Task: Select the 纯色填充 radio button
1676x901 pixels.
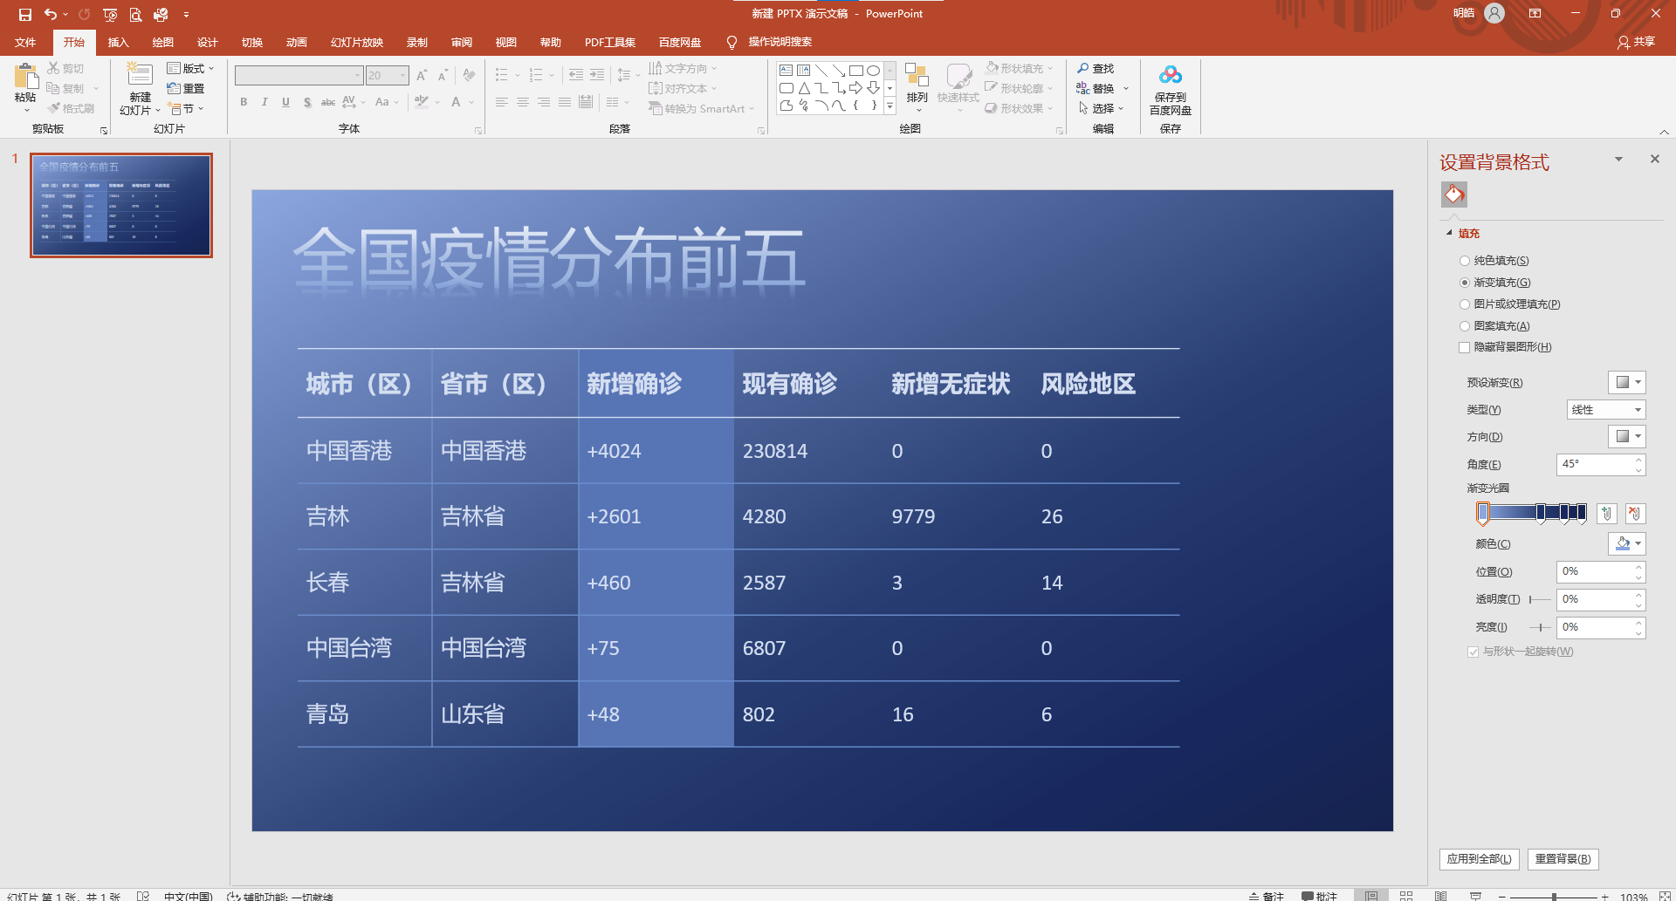Action: pyautogui.click(x=1464, y=260)
